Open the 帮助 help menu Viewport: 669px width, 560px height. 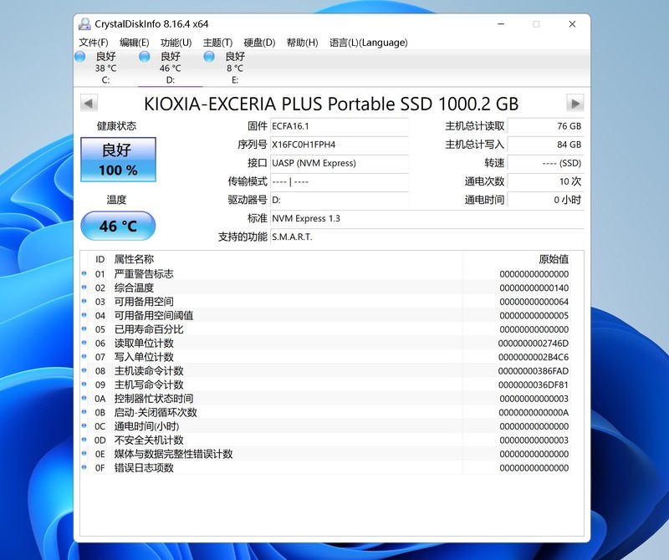(x=300, y=42)
